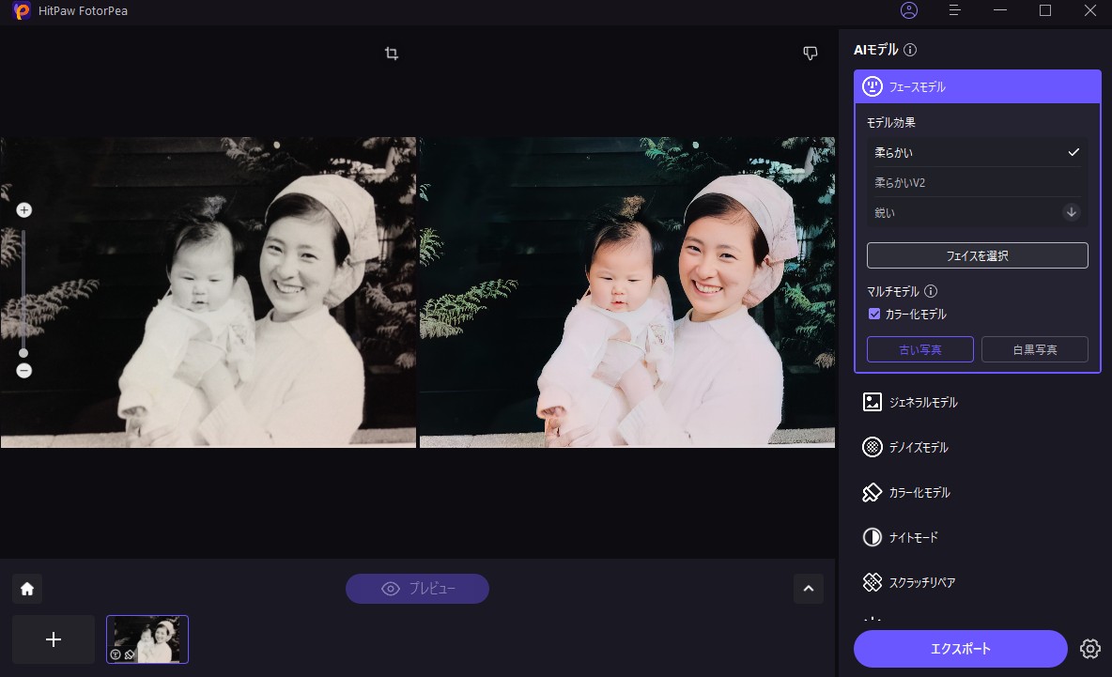This screenshot has height=677, width=1112.
Task: Open the hamburger menu in title bar
Action: tap(954, 10)
